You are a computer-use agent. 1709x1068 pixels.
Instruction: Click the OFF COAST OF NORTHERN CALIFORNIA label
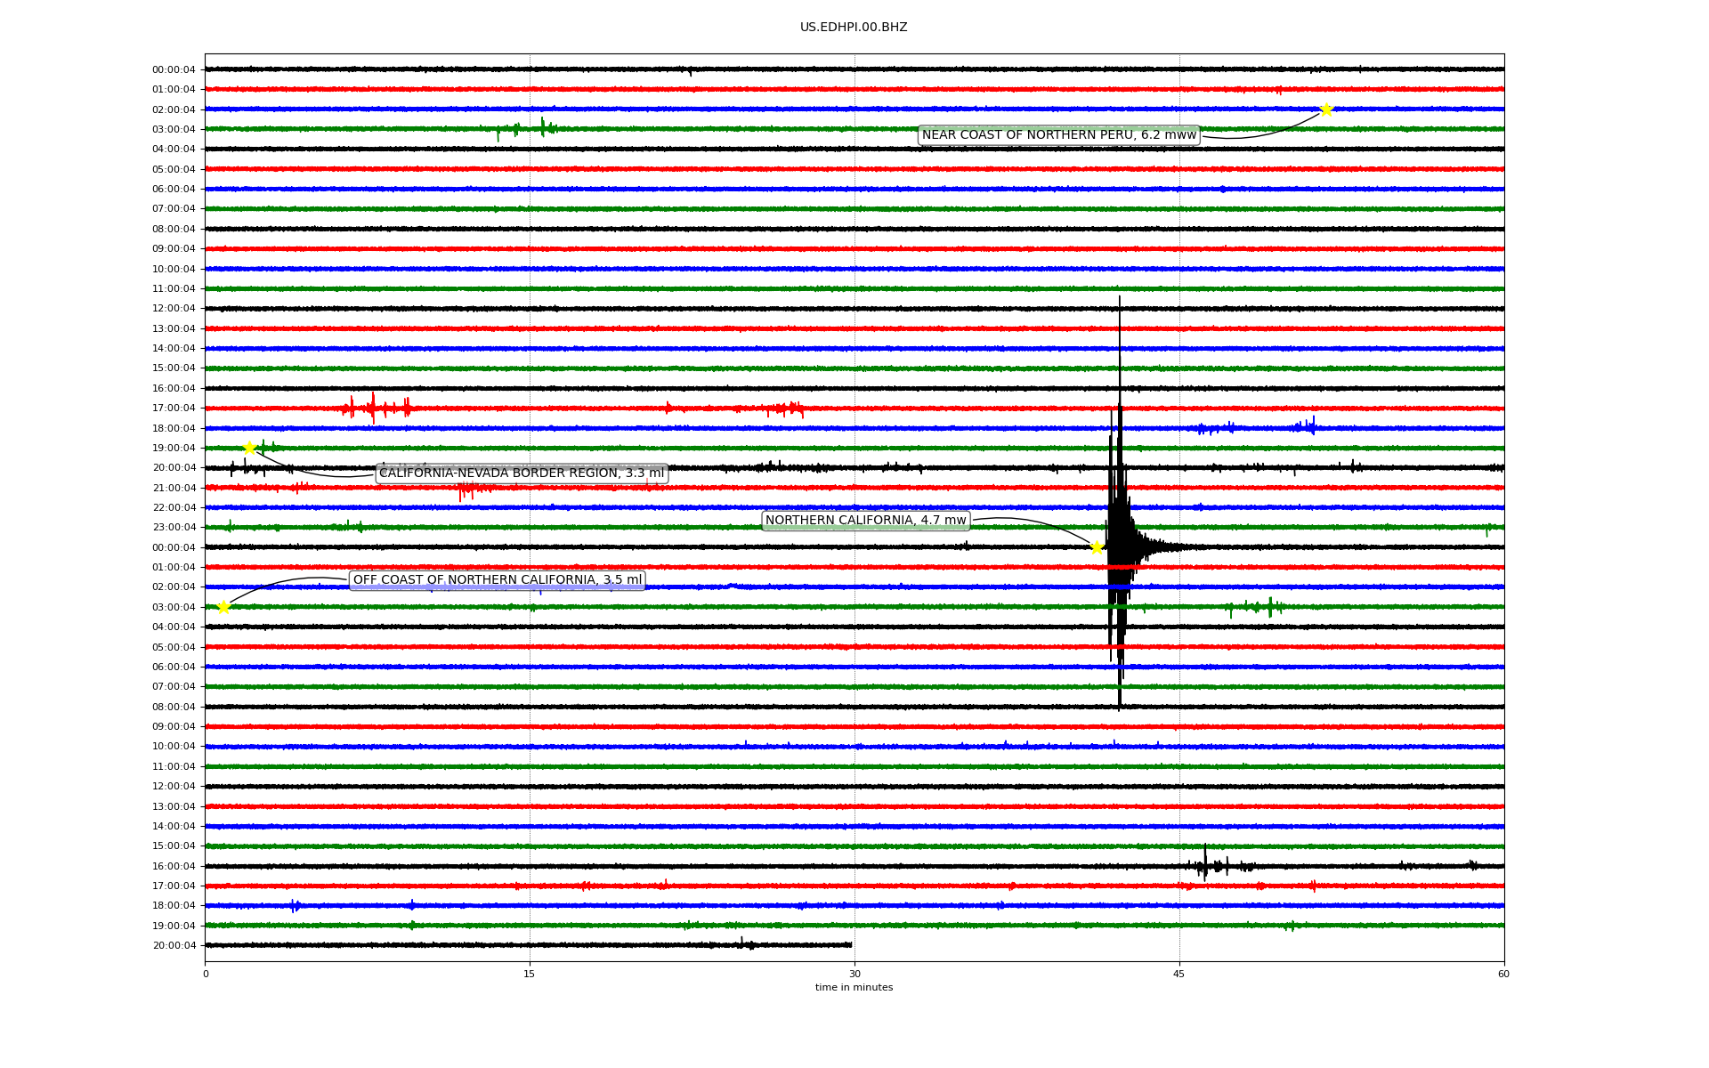pos(497,580)
